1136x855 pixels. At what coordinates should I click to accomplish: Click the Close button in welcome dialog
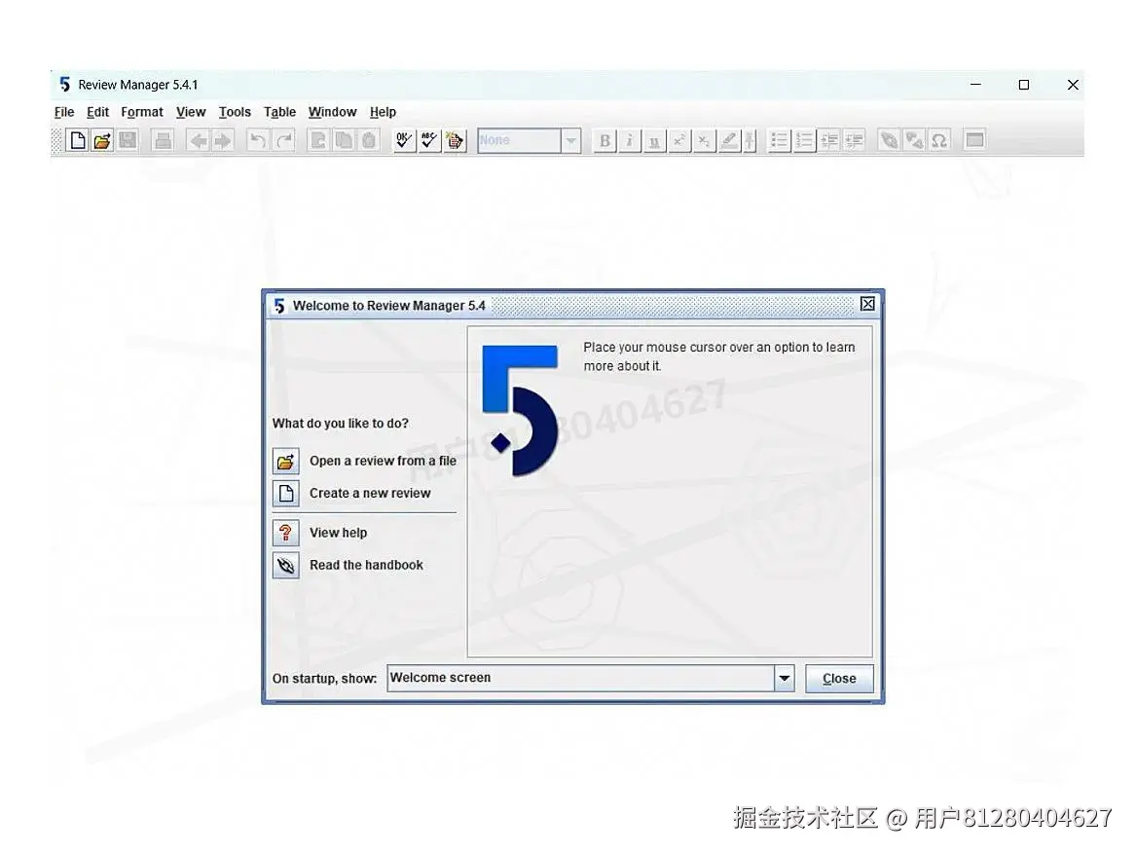pos(839,679)
